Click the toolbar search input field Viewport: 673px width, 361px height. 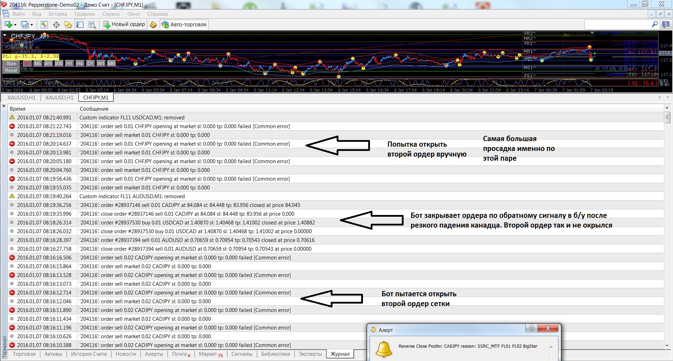click(x=618, y=24)
